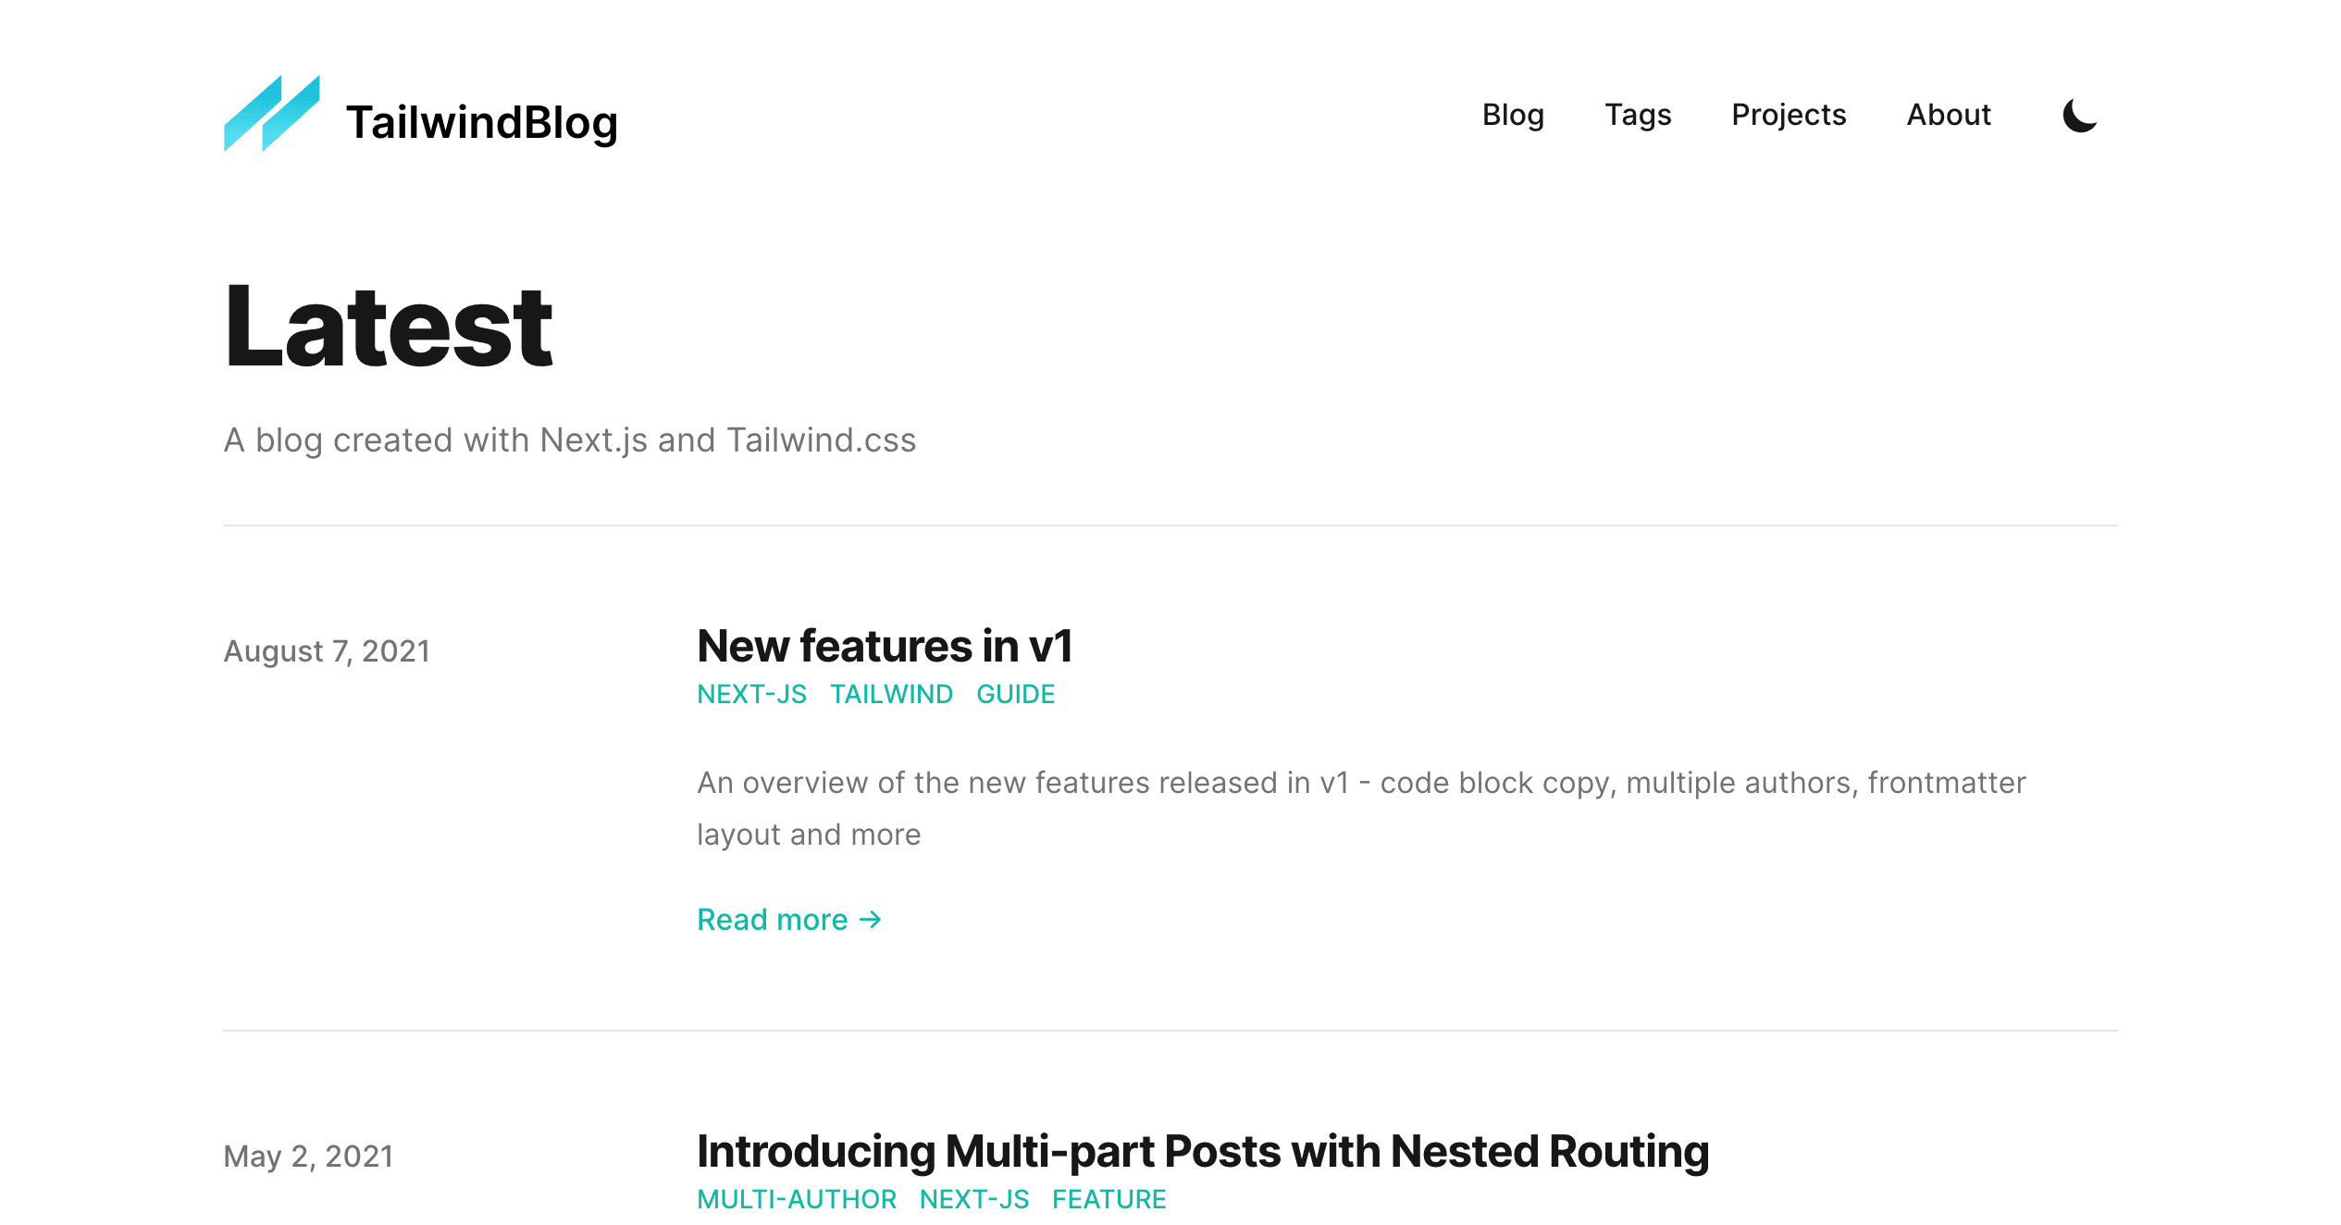This screenshot has height=1225, width=2341.
Task: Select the NEXT-JS tag under New features
Action: (751, 694)
